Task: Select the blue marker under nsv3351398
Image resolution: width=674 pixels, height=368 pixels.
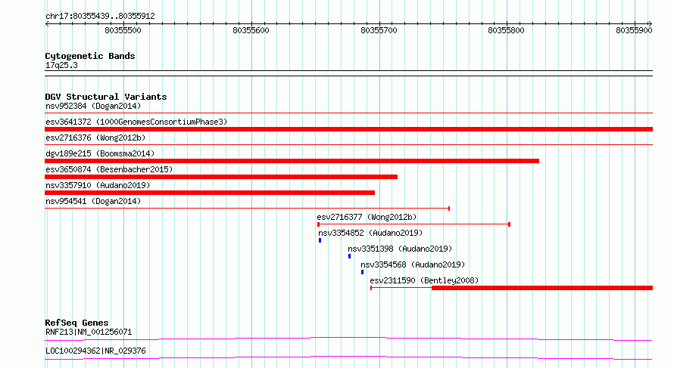Action: pos(349,256)
